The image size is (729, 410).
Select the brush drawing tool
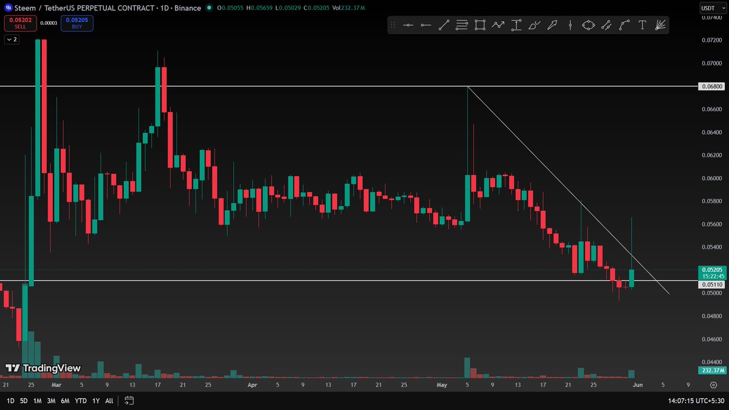coord(534,25)
